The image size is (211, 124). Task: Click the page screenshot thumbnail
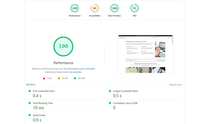146,54
